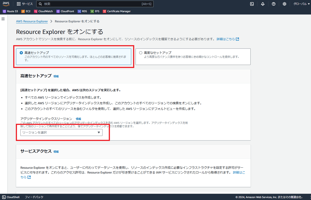The image size is (311, 200).
Task: Open notifications bell icon
Action: tap(262, 4)
